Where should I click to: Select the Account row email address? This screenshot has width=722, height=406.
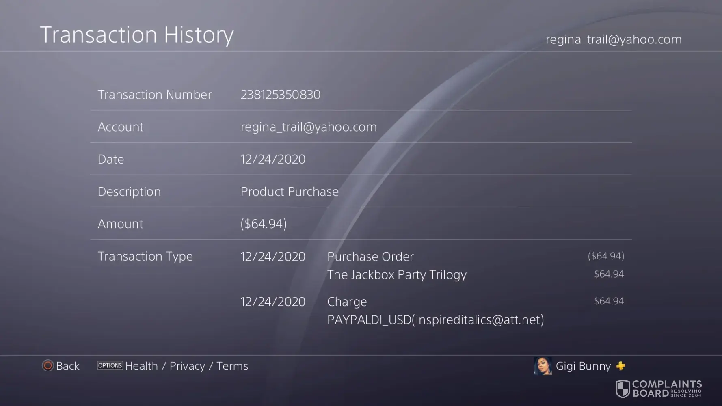click(x=309, y=127)
